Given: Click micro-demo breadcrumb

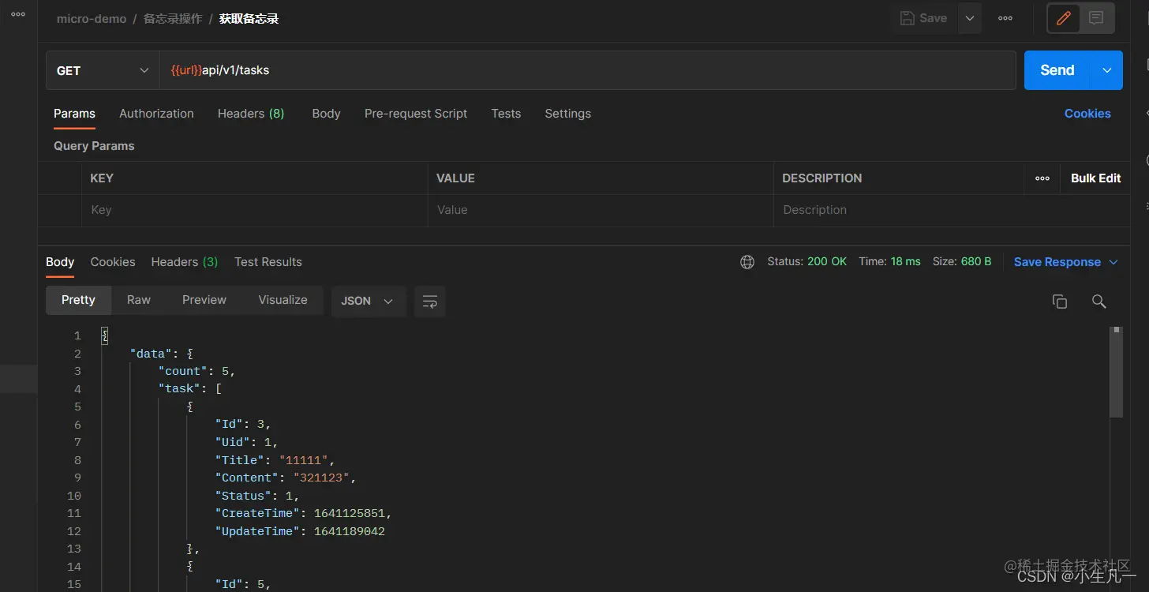Looking at the screenshot, I should (92, 19).
